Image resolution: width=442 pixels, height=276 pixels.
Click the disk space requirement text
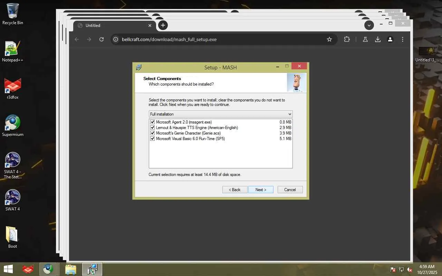coord(195,175)
